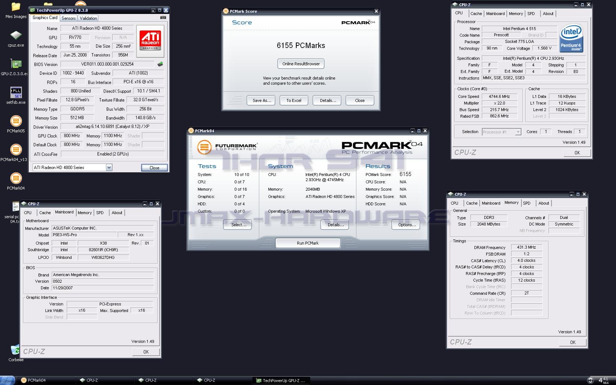Click the Driver Version value in GPU-Z
616x385 pixels.
pos(113,126)
